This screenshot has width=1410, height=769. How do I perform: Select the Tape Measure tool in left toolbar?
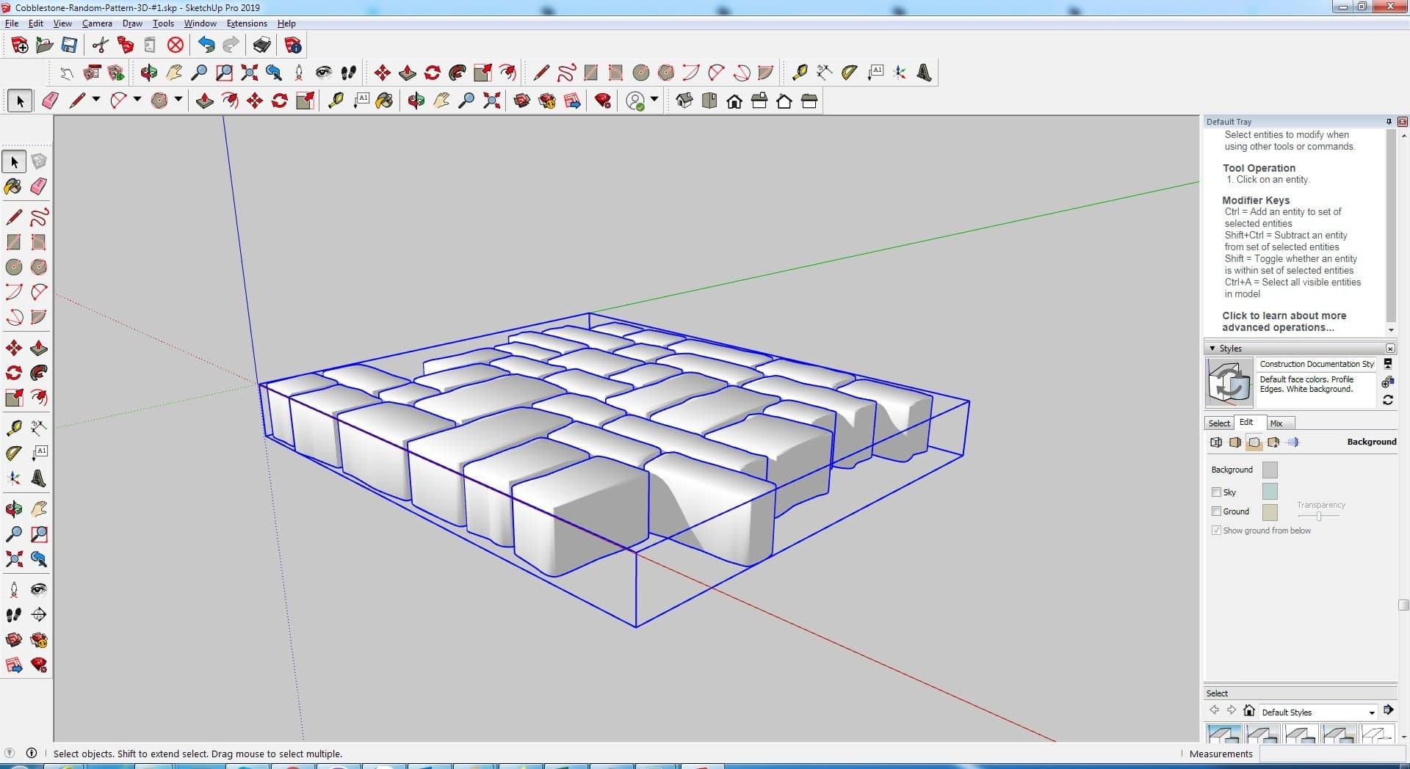13,428
